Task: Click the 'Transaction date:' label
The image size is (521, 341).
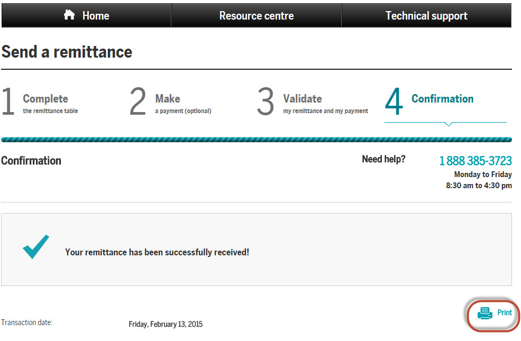Action: [x=27, y=322]
